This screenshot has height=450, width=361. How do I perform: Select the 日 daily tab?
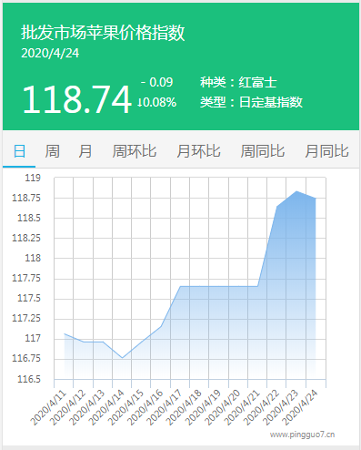pyautogui.click(x=19, y=151)
